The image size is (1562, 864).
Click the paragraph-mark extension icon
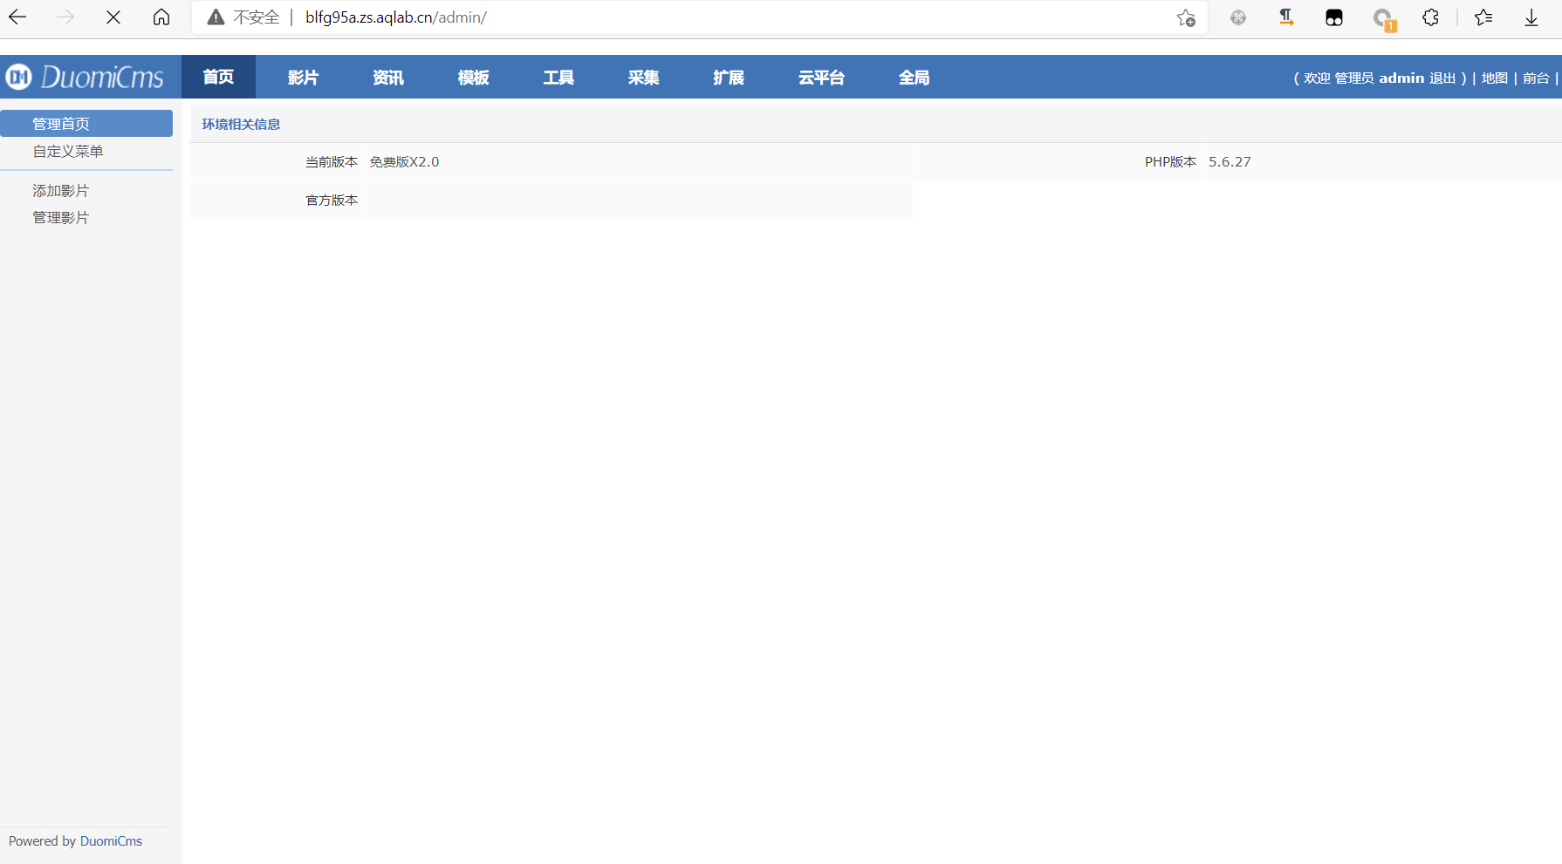(x=1285, y=17)
